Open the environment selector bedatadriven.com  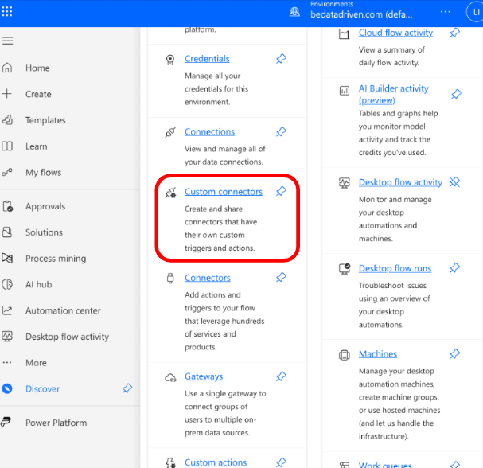[x=361, y=14]
